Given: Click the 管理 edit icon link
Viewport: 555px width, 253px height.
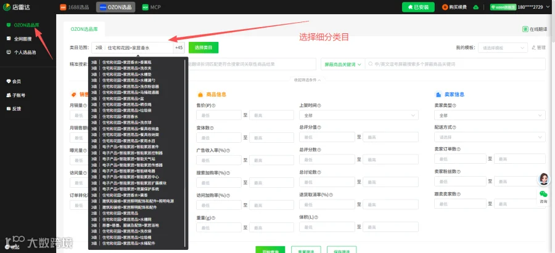Looking at the screenshot, I should click(538, 47).
